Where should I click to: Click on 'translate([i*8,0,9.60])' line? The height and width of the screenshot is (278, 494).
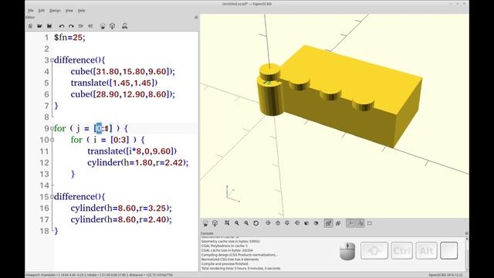click(132, 151)
